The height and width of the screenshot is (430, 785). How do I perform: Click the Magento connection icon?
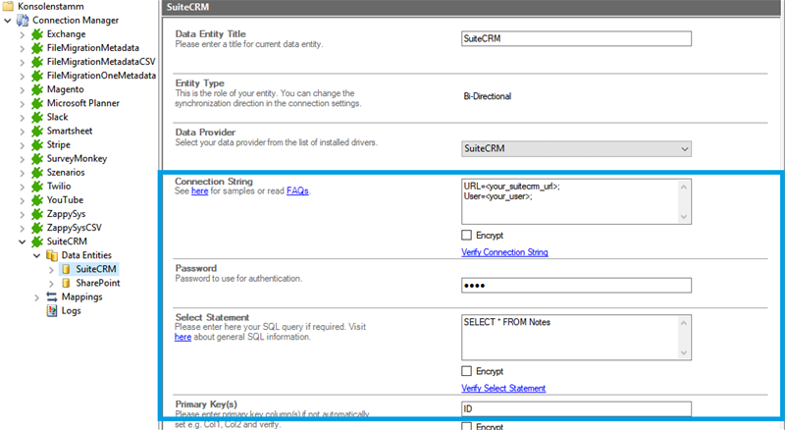pyautogui.click(x=37, y=88)
